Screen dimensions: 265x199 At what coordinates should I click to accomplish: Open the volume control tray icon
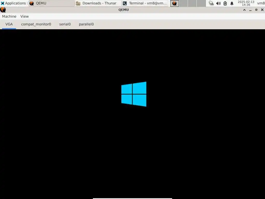click(218, 3)
